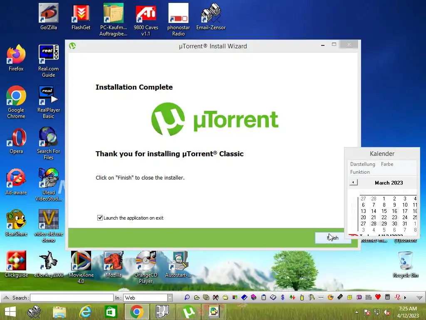Click the calculator toolbar icon
Screen dimensions: 426x320
[x=387, y=297]
